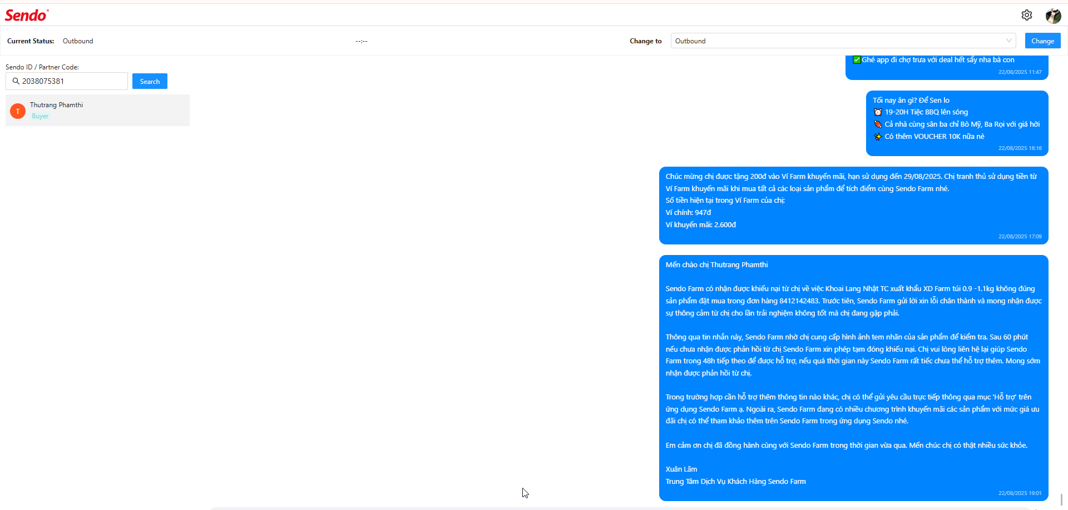Screen dimensions: 1068x510
Task: Click the 'Có thêm VOUCHER 10K nữa nè' line
Action: pos(934,137)
